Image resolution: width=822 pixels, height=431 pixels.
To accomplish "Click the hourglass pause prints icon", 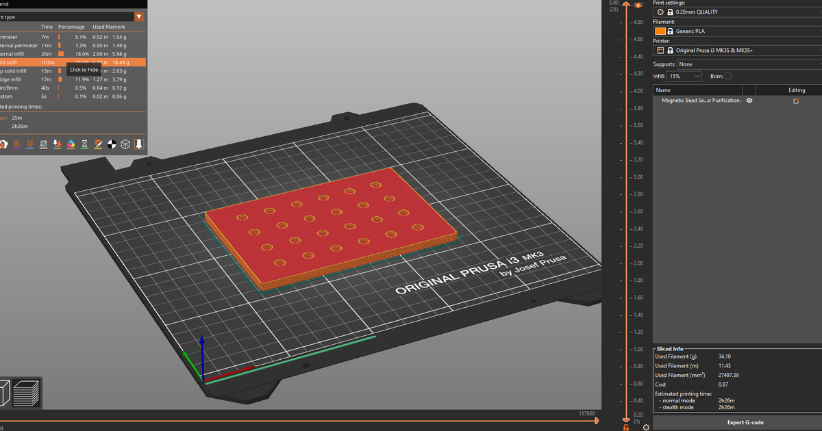I will 84,144.
